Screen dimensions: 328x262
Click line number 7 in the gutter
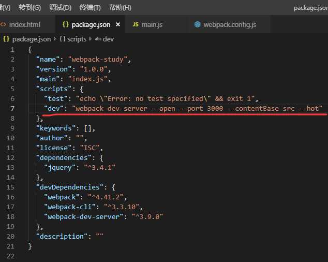pyautogui.click(x=12, y=109)
